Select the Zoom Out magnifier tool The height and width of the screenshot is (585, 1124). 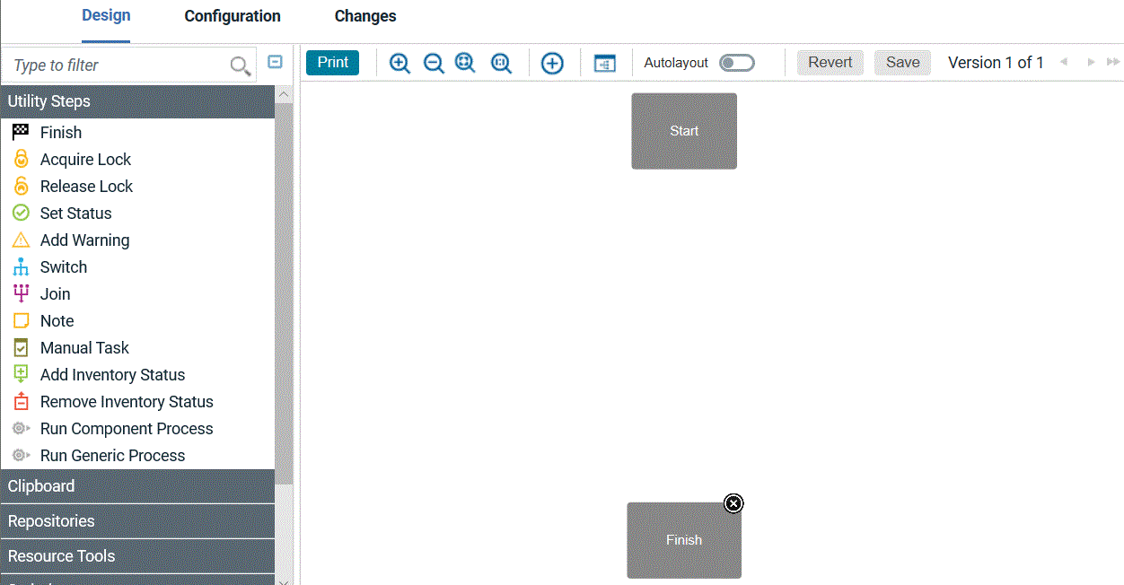coord(434,63)
